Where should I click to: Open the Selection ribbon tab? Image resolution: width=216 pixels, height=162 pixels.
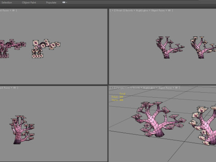tap(7, 3)
